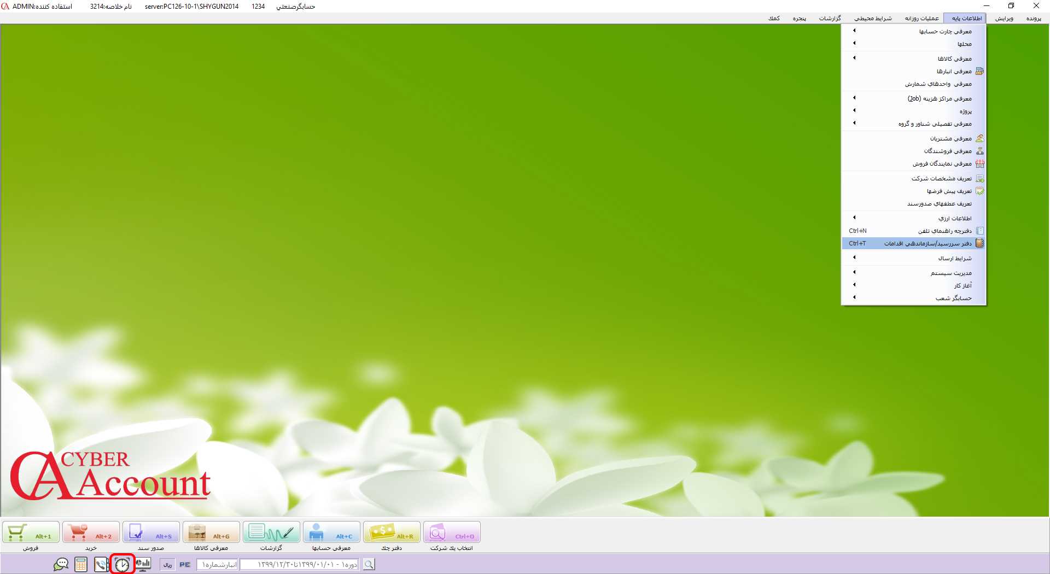Open دفتر چك checkbook shortcut

[392, 532]
